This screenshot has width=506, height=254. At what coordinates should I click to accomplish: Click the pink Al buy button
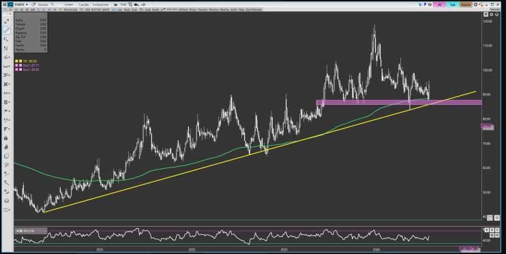tap(439, 5)
